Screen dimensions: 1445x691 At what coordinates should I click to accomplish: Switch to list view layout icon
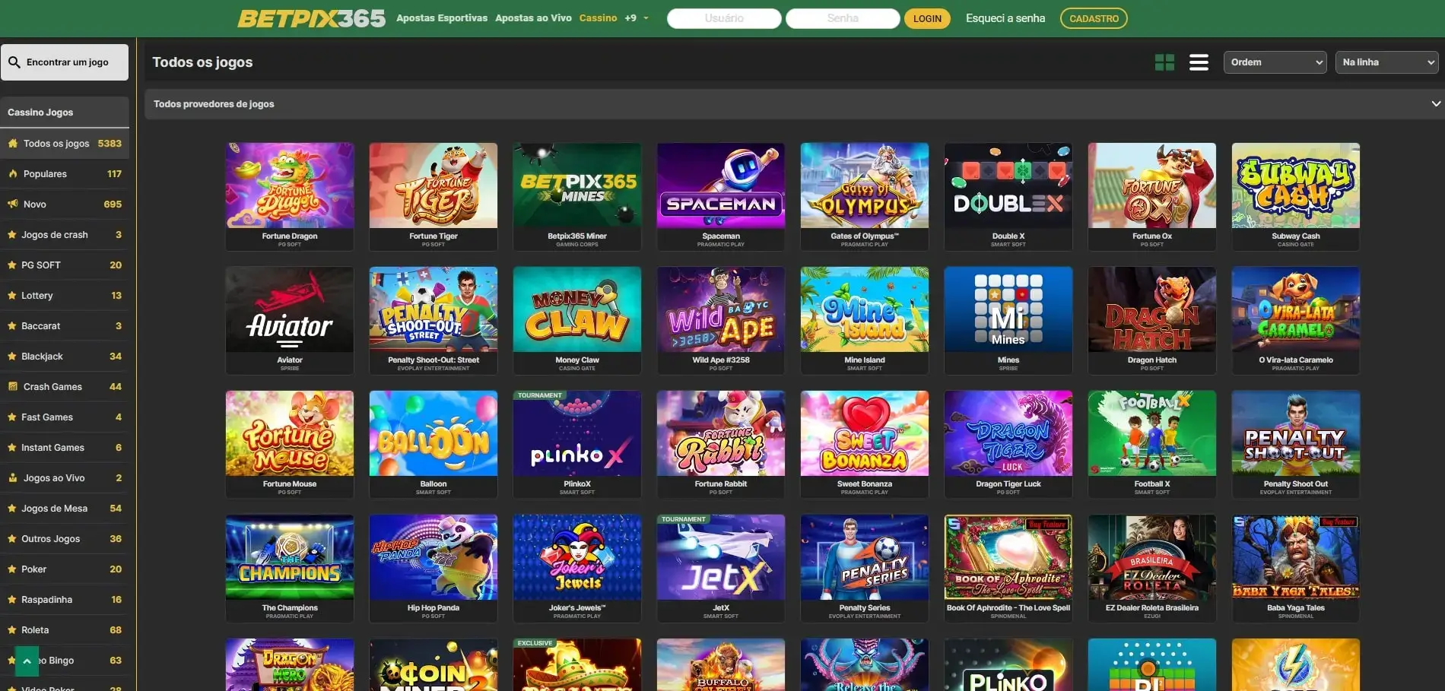[x=1199, y=62]
